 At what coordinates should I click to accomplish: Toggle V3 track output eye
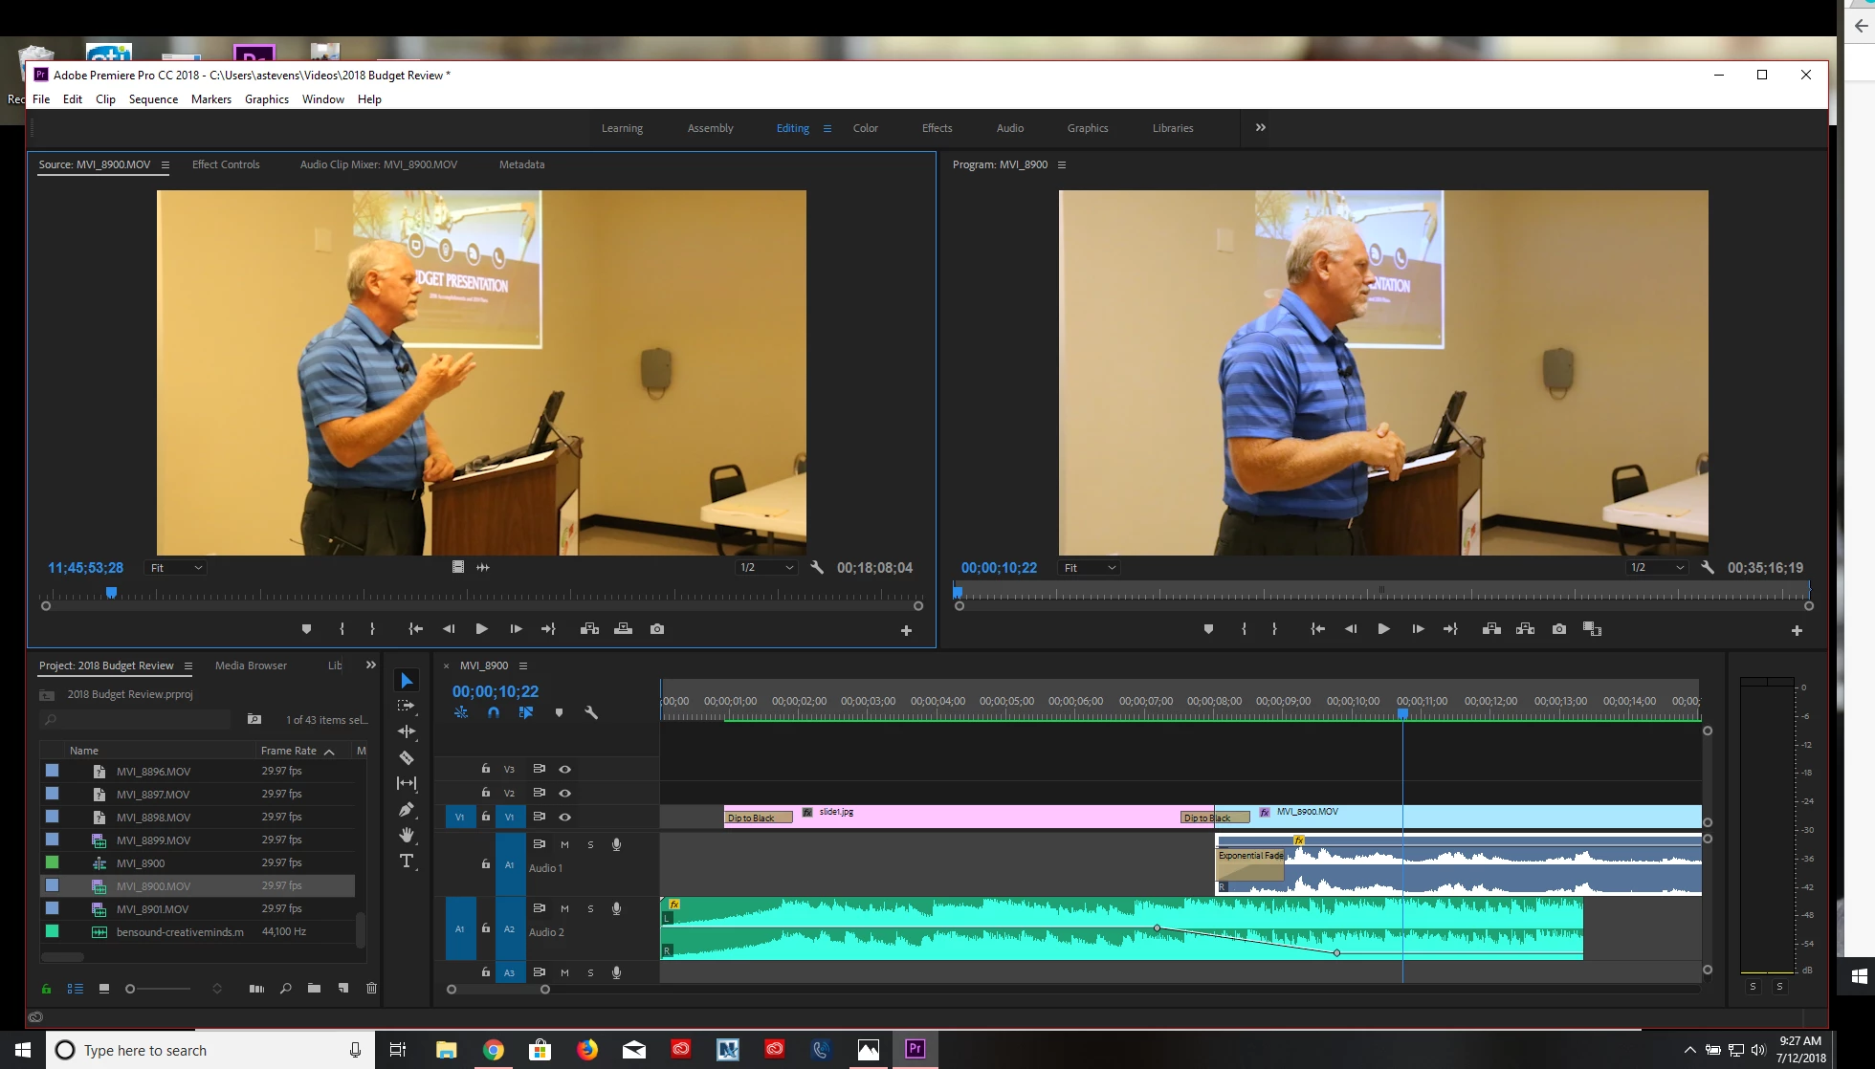(x=565, y=769)
